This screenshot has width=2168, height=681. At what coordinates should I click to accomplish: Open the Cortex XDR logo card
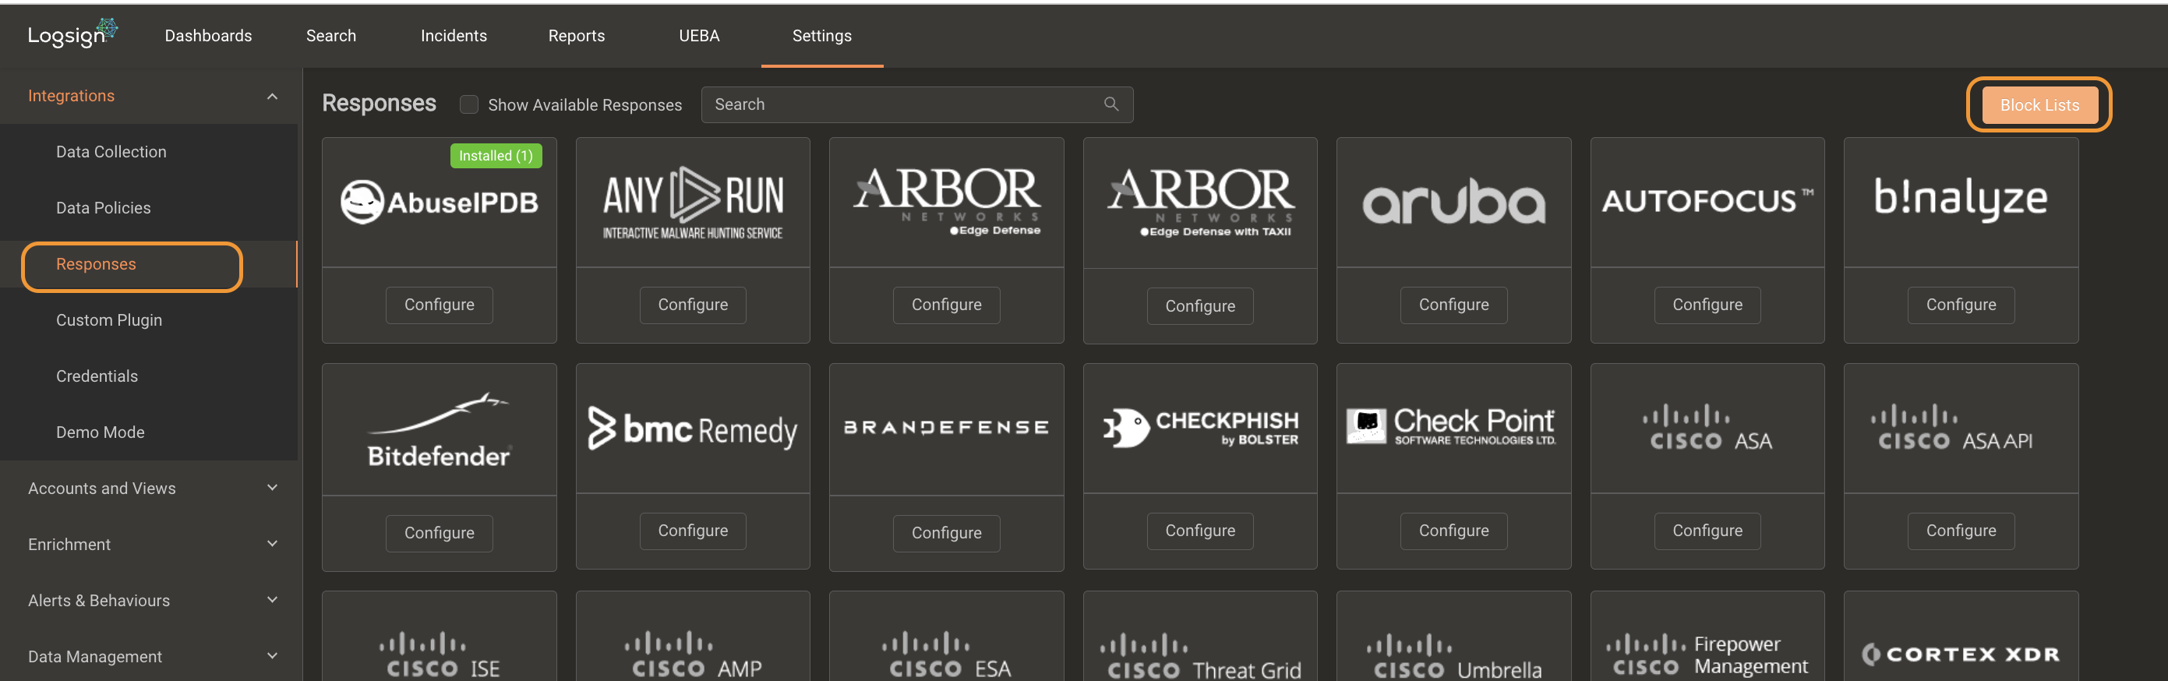pyautogui.click(x=1960, y=654)
